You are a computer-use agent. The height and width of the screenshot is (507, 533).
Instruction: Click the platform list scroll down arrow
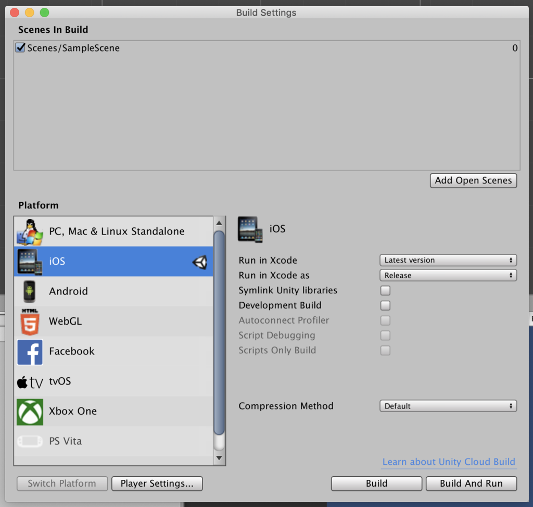tap(219, 458)
